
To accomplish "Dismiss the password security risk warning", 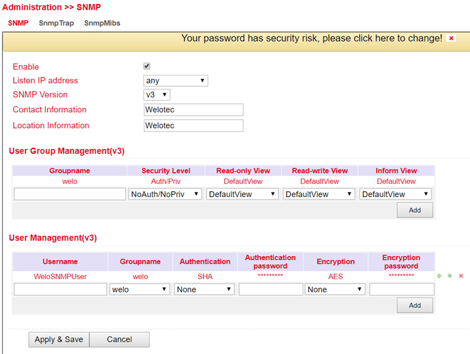I will tap(451, 39).
